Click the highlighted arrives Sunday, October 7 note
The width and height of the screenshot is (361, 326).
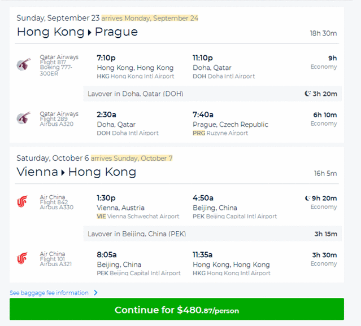click(132, 158)
